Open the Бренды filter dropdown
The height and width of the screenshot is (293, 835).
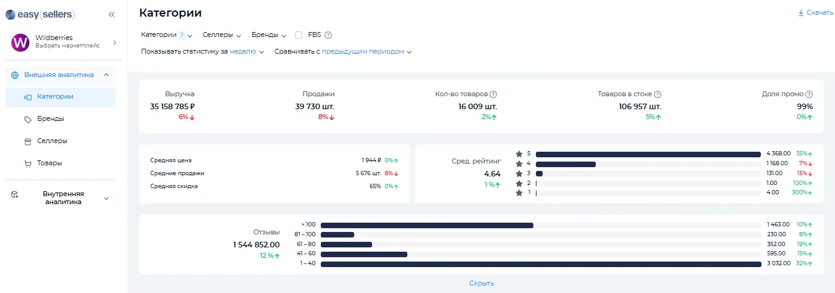[x=269, y=35]
